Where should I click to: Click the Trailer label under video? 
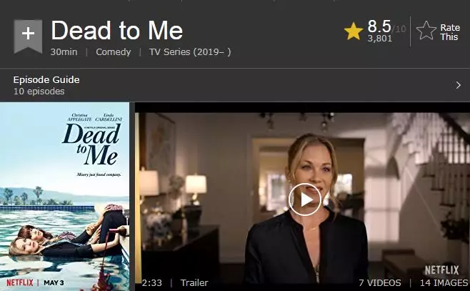194,282
